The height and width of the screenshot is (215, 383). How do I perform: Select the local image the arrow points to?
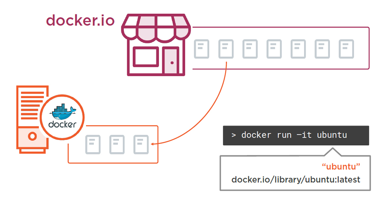(141, 144)
